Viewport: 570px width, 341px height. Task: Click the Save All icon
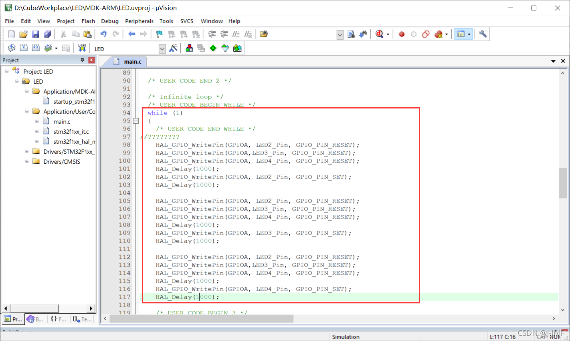click(47, 34)
